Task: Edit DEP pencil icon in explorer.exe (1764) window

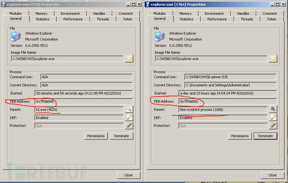Action: tap(273, 117)
